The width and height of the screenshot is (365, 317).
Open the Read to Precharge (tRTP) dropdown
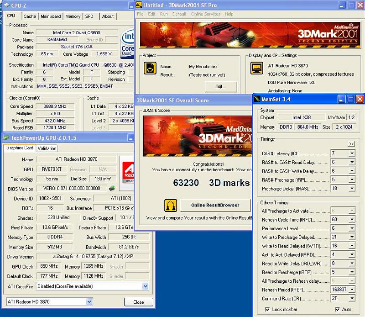pos(352,272)
